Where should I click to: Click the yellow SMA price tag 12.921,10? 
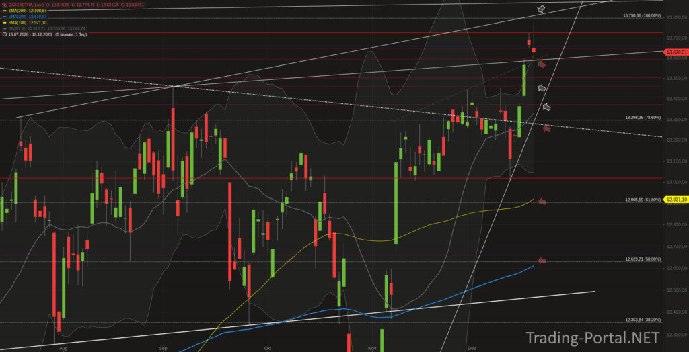(x=674, y=200)
